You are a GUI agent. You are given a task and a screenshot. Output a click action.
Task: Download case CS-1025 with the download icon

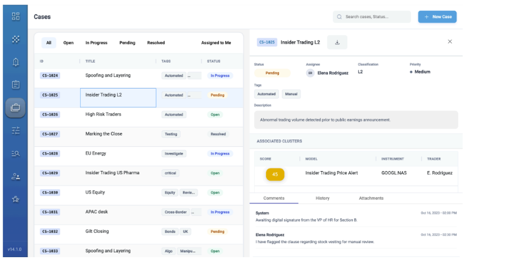[337, 42]
